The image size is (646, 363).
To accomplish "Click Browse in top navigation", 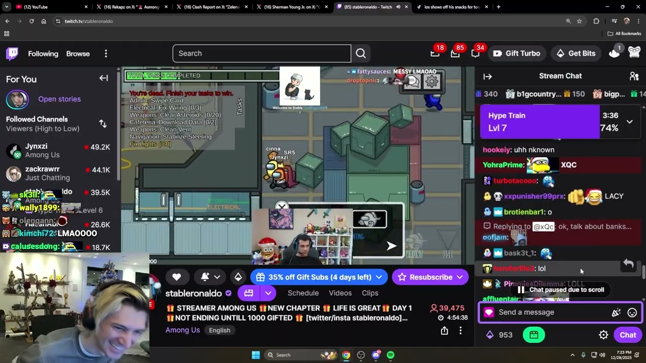I will pyautogui.click(x=78, y=53).
